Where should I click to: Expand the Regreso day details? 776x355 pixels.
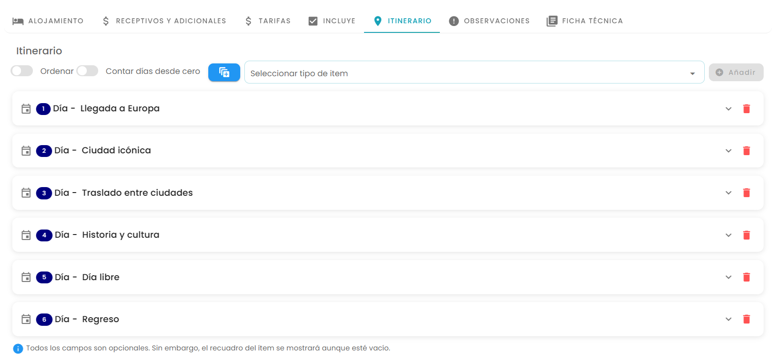pos(728,319)
